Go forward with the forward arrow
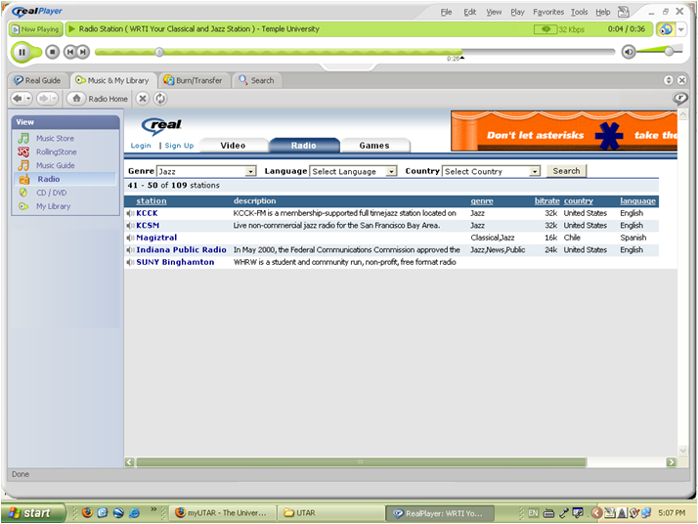The height and width of the screenshot is (524, 698). coord(43,99)
